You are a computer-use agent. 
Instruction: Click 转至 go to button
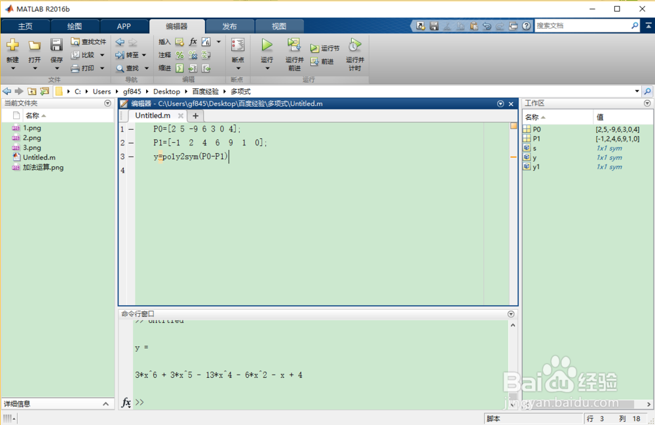[128, 55]
